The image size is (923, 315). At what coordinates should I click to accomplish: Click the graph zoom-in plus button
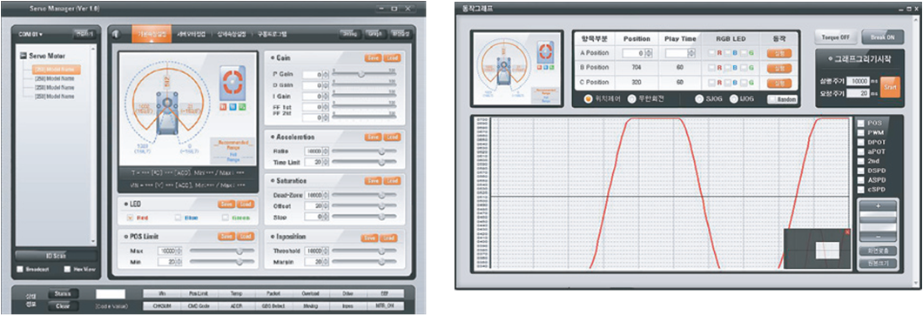coord(878,206)
